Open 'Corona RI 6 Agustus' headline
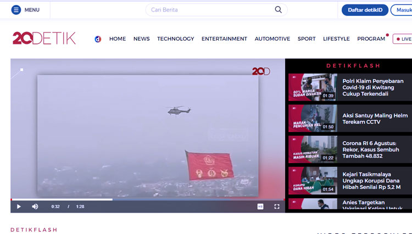The height and width of the screenshot is (234, 412). (x=370, y=150)
